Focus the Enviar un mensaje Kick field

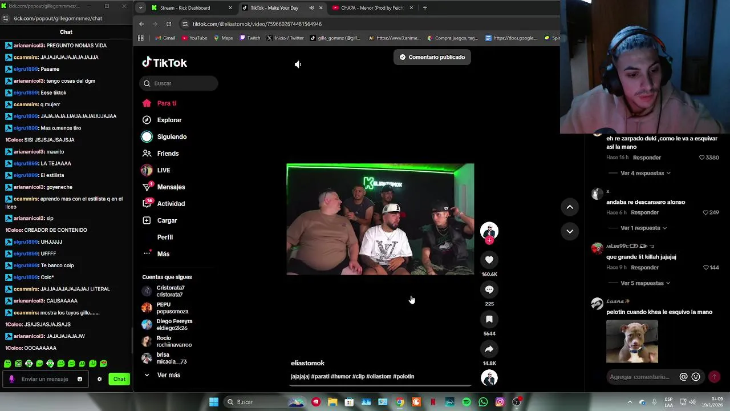(46, 379)
